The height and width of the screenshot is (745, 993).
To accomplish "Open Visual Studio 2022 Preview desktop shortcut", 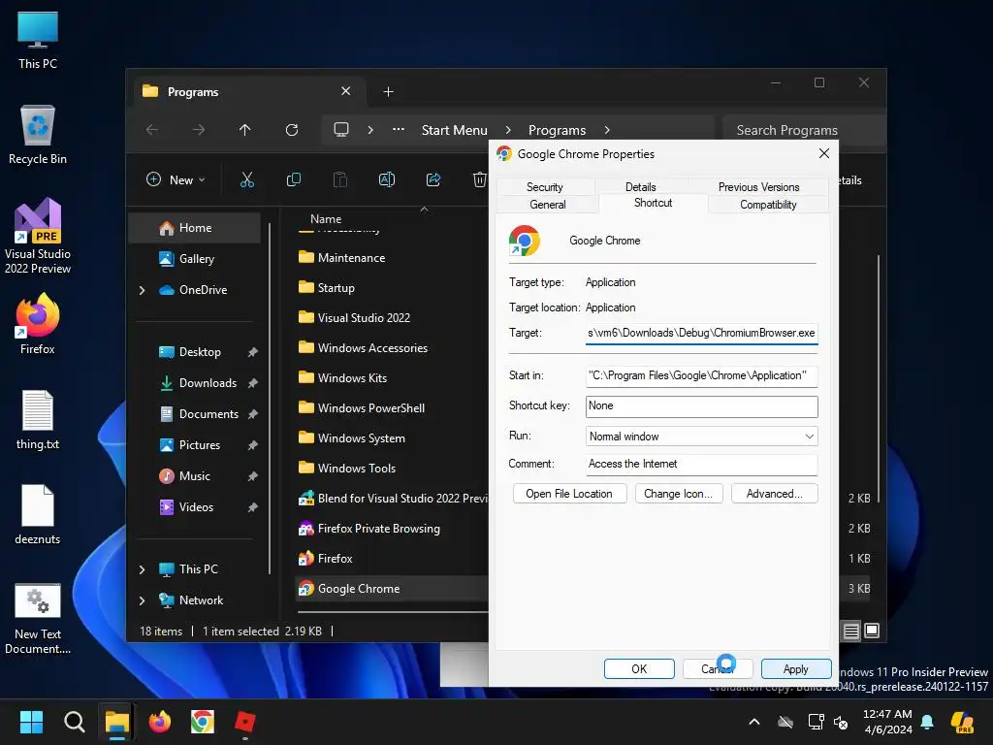I will coord(38,236).
